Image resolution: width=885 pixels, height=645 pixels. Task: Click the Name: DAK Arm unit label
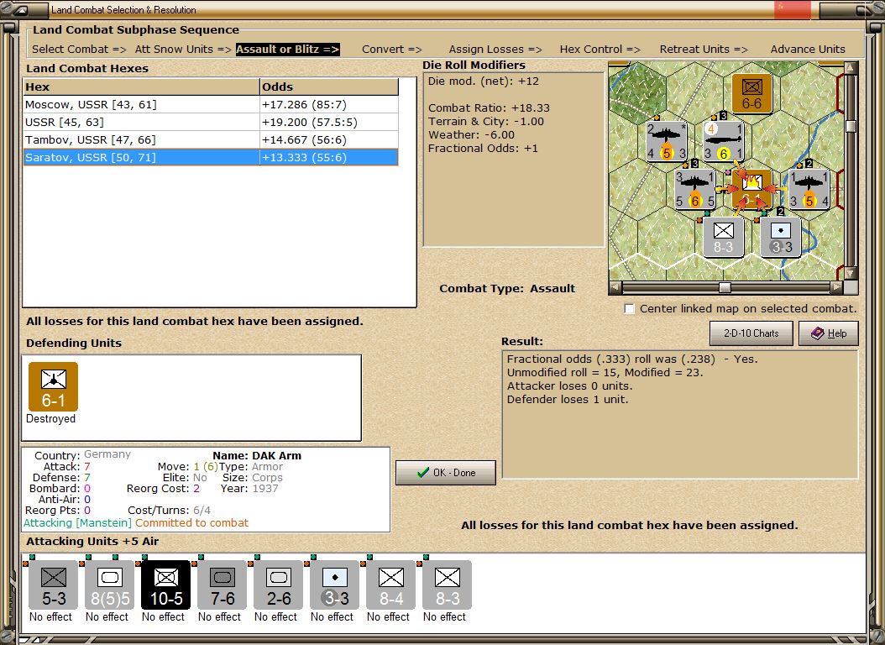click(257, 455)
